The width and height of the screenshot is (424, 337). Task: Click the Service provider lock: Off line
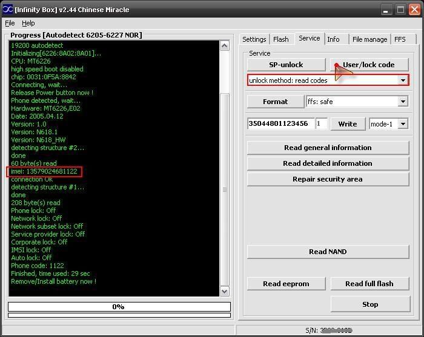coord(48,234)
